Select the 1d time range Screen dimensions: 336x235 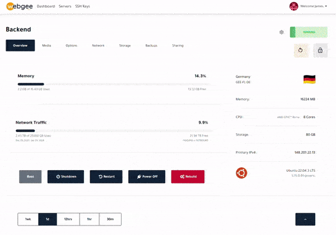click(48, 219)
